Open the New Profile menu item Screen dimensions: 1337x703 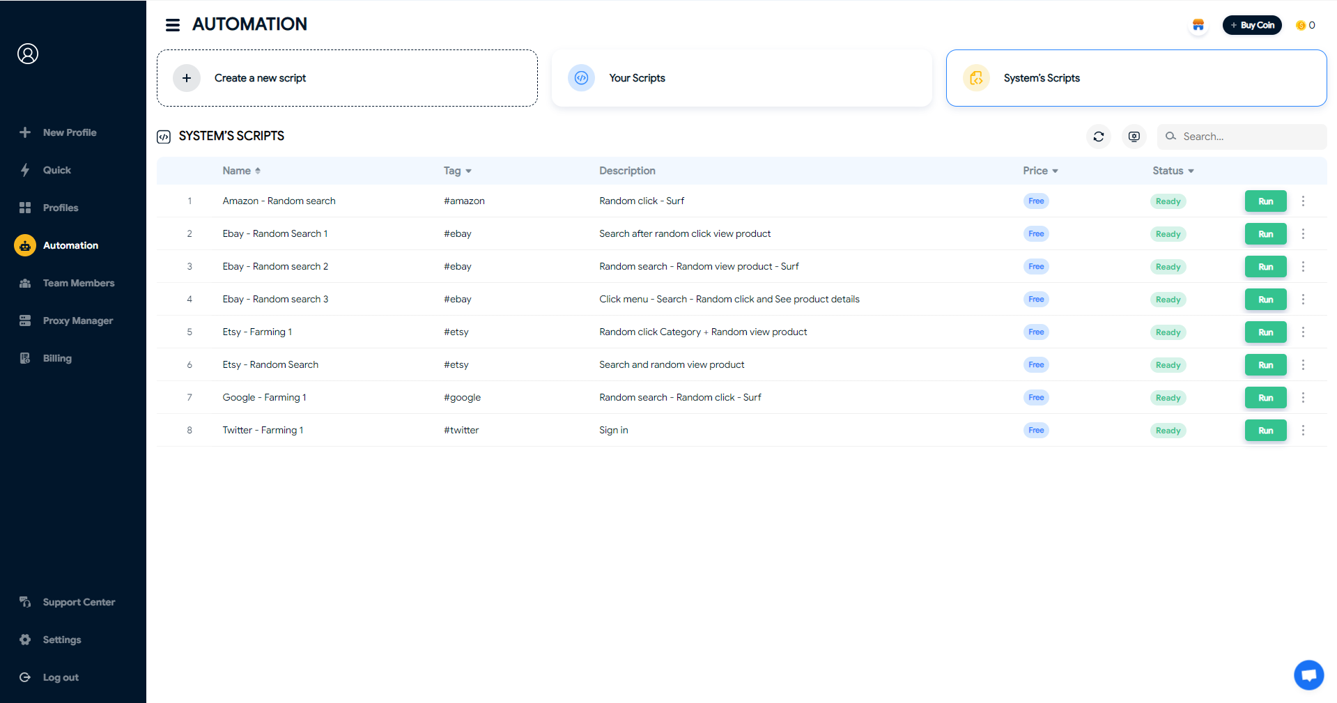[x=70, y=132]
